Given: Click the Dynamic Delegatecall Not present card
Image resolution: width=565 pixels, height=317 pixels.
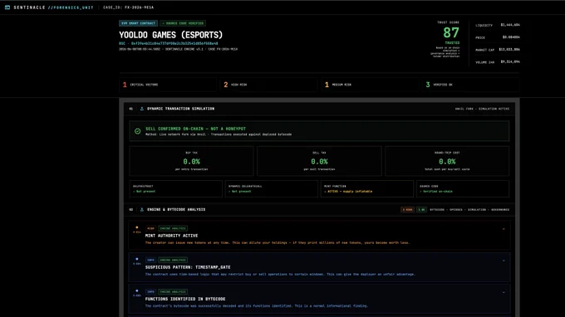Looking at the screenshot, I should pos(272,188).
